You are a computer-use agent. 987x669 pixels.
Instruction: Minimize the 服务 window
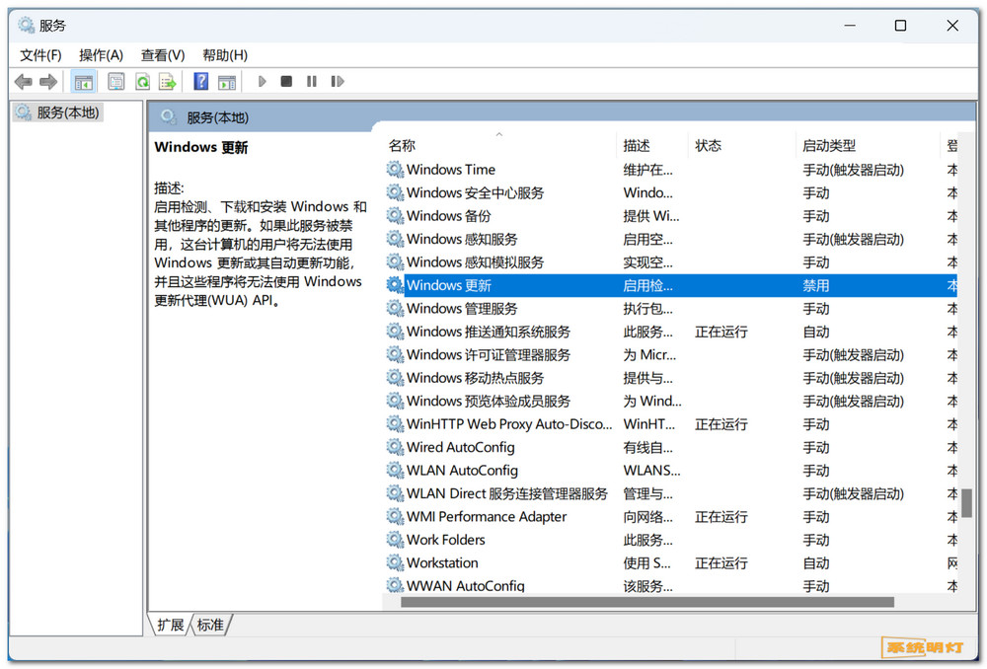850,26
